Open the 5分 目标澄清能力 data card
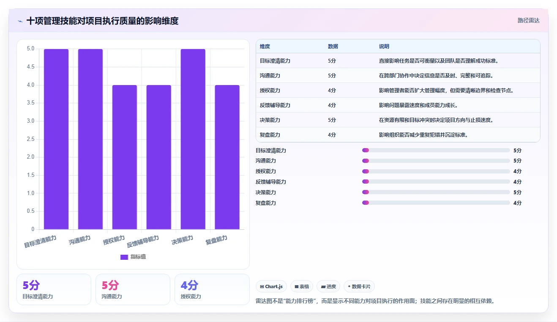Screen dimensions: 557x322 (x=54, y=289)
